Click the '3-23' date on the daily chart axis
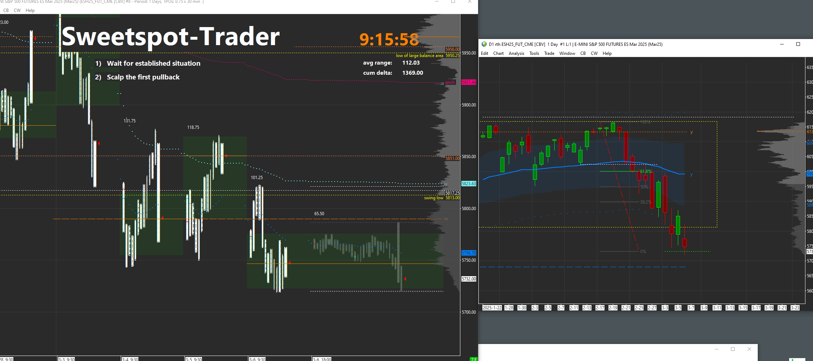813x361 pixels. click(x=795, y=308)
